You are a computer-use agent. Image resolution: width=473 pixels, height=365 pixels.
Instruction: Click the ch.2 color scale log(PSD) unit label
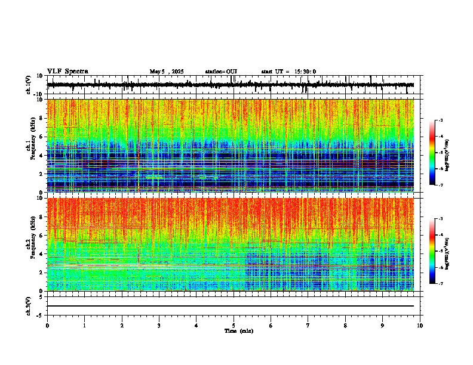[x=447, y=253]
